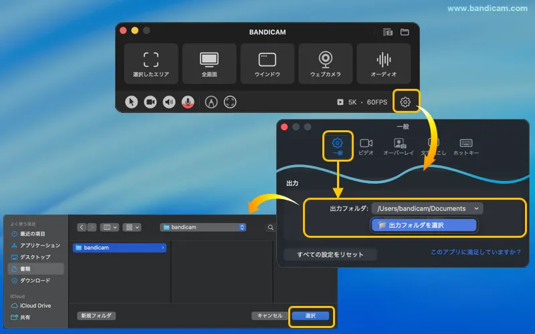
Task: Click the search magnifier in file picker
Action: coord(271,227)
